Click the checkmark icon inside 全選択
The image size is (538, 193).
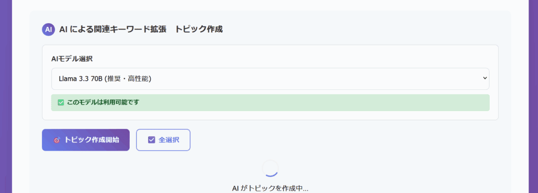(x=152, y=140)
